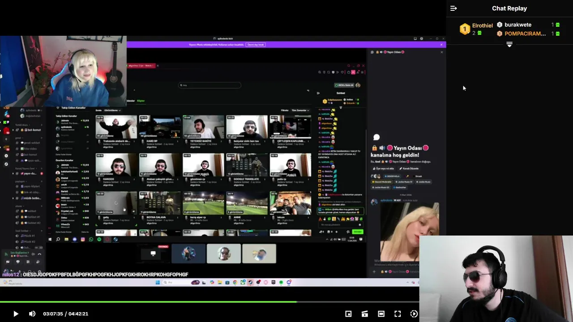This screenshot has width=573, height=322.
Task: Click POMPACIRAM in the leaderboard
Action: 525,34
